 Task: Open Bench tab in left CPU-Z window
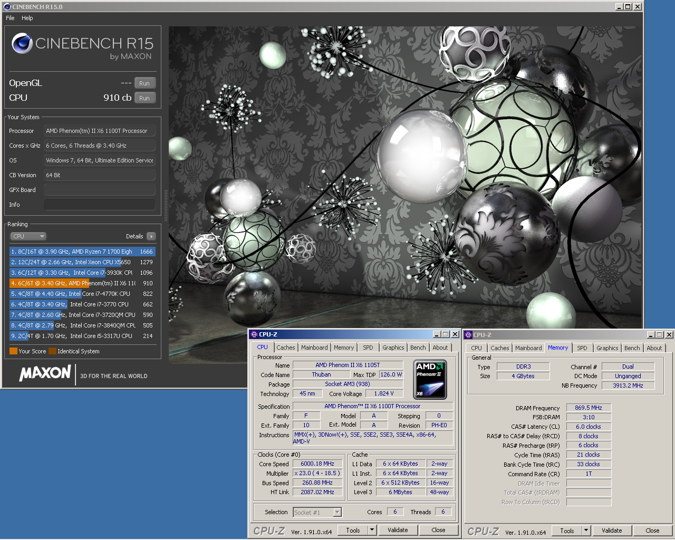click(418, 348)
